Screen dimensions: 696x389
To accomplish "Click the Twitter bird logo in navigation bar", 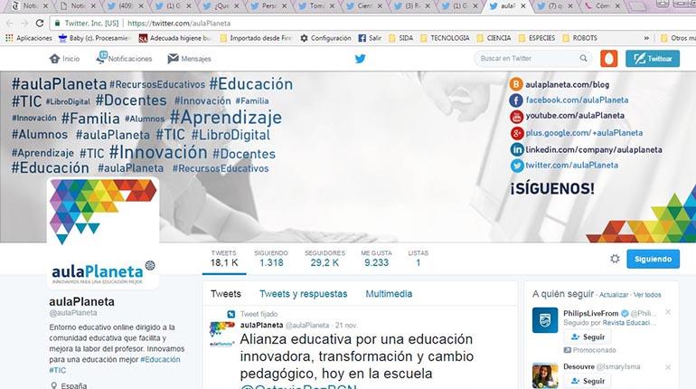I will point(360,59).
